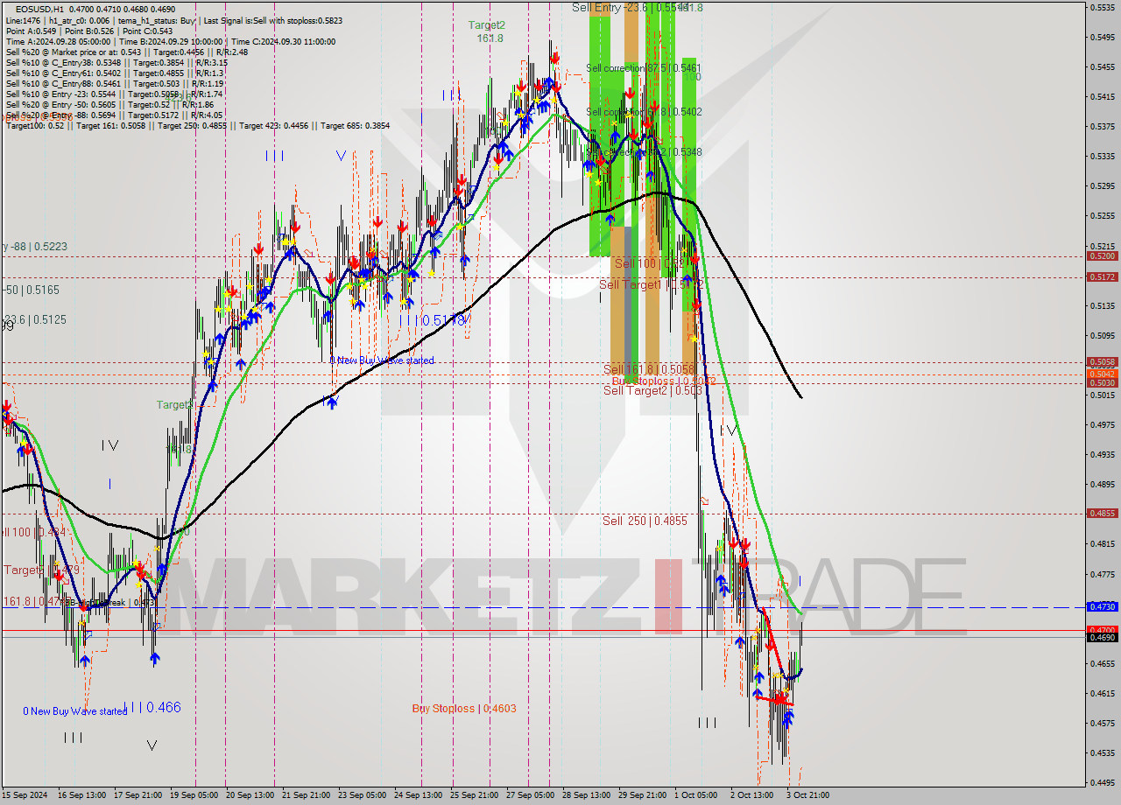Click the 0.4575 price scale value
Viewport: 1121px width, 805px height.
1102,723
